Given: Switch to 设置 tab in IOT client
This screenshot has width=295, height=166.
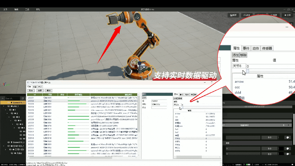Looking at the screenshot, I should [x=35, y=87].
